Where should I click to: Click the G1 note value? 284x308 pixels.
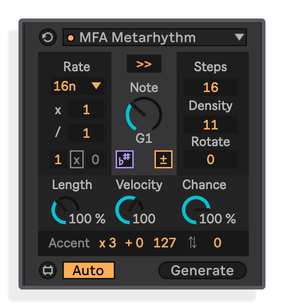[x=144, y=138]
